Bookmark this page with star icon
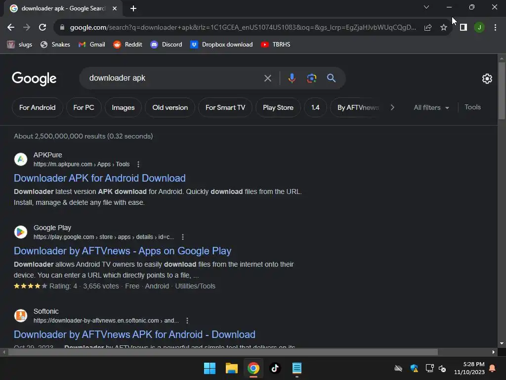The height and width of the screenshot is (380, 506). click(x=443, y=28)
